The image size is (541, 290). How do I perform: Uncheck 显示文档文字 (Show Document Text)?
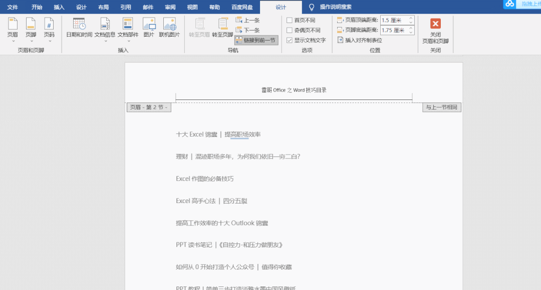pyautogui.click(x=290, y=40)
